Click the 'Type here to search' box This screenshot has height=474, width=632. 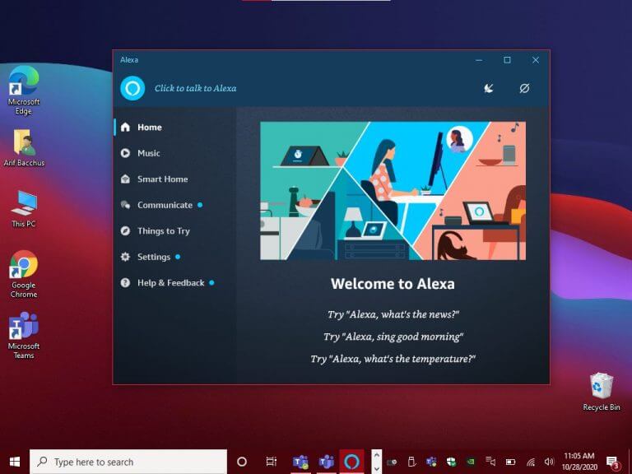[x=128, y=462]
